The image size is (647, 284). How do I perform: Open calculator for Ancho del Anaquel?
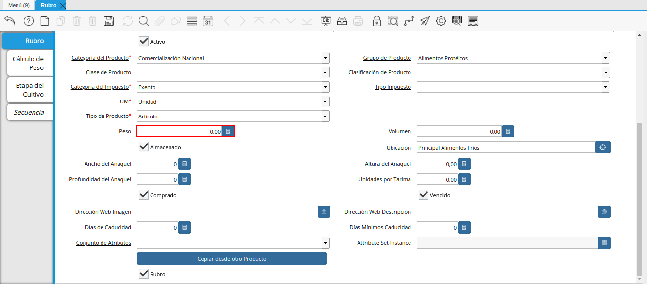(184, 164)
